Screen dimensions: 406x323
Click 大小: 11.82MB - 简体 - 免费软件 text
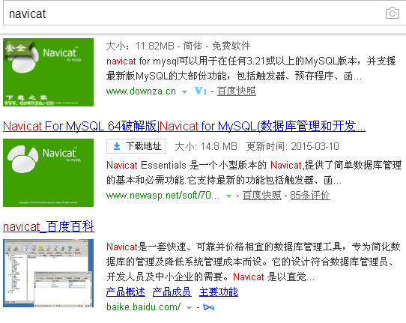(x=178, y=46)
